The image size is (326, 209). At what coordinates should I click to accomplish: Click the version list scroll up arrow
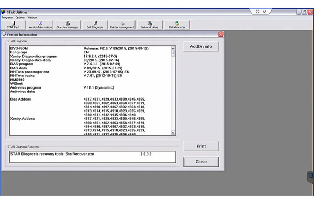(173, 48)
